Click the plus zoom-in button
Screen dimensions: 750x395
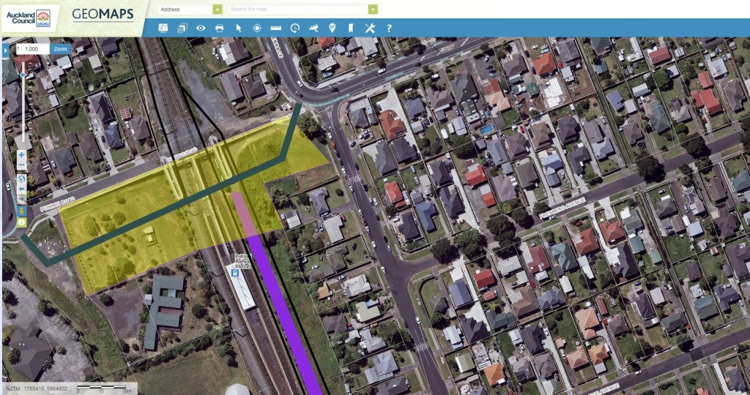pyautogui.click(x=22, y=155)
